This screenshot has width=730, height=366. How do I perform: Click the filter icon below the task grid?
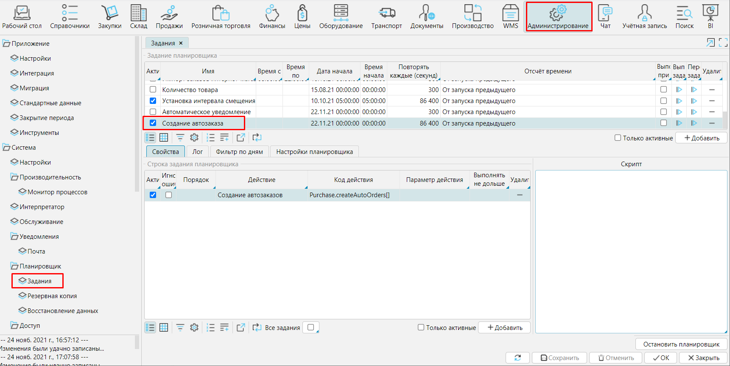click(180, 137)
